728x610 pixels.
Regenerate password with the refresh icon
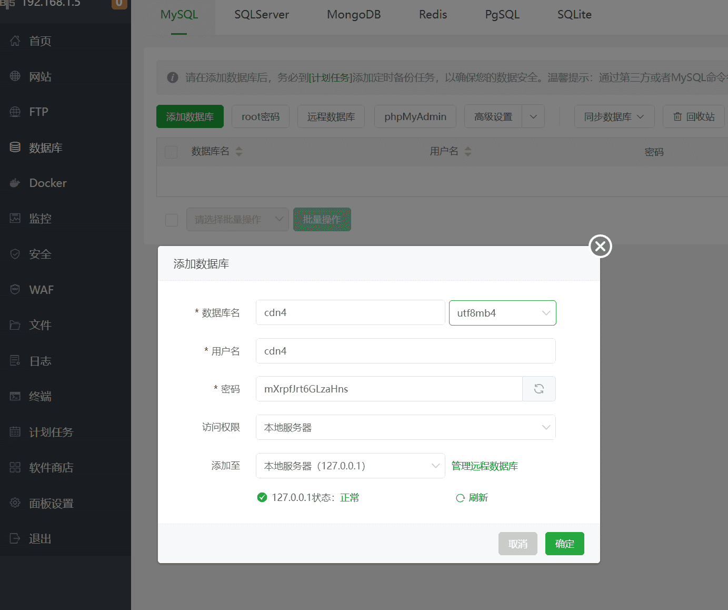[x=539, y=389]
